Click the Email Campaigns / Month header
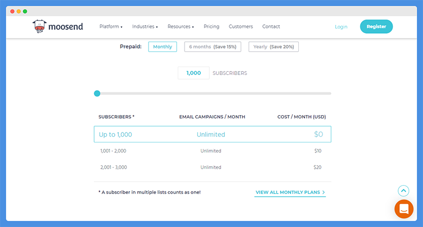Viewport: 423px width, 227px height. tap(212, 117)
